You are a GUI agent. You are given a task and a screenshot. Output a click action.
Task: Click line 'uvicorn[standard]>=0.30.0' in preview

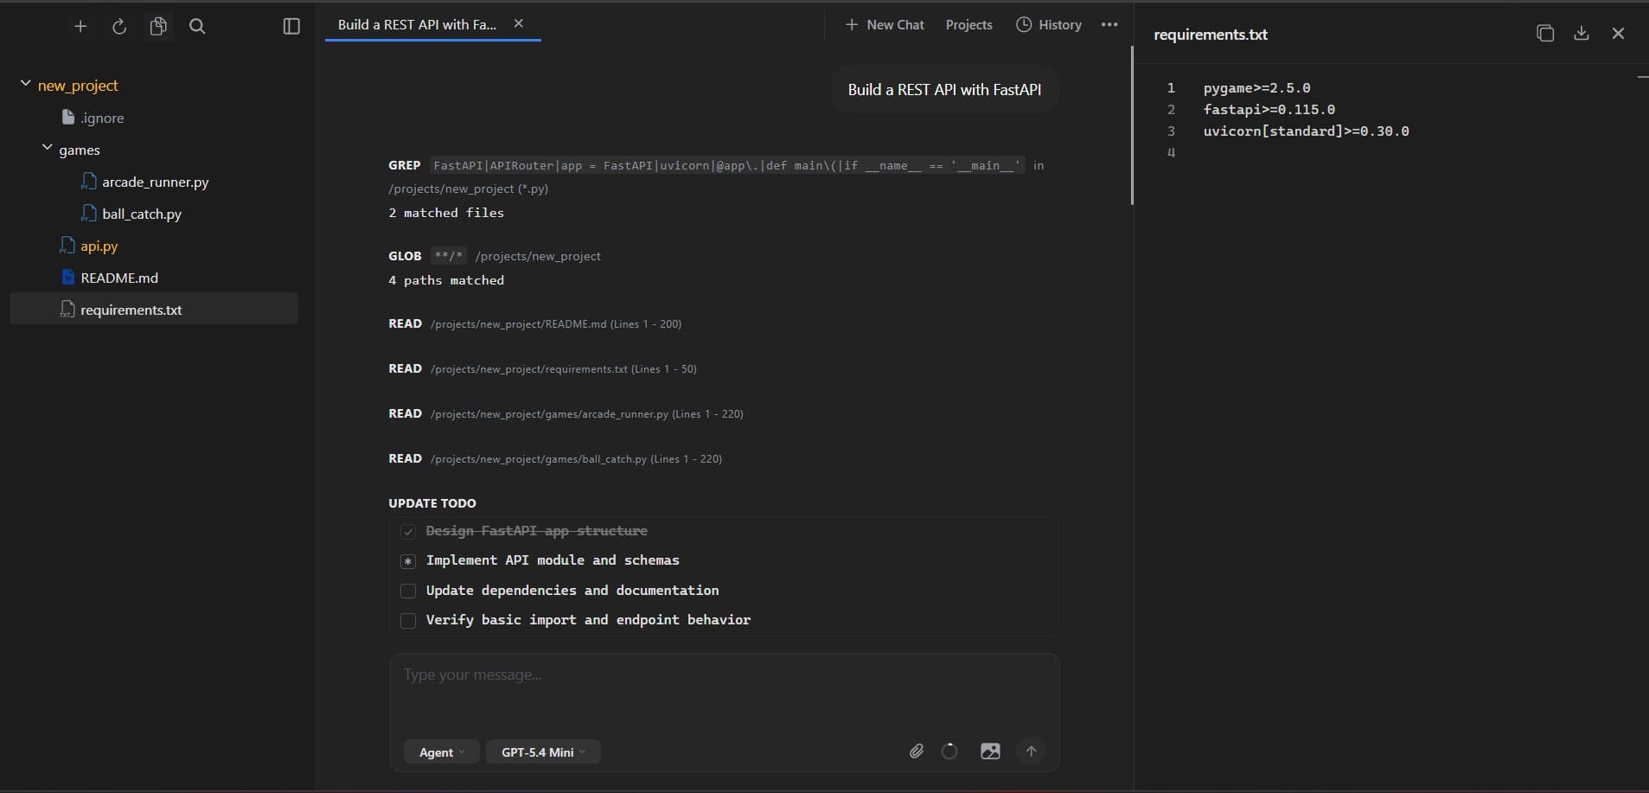(x=1306, y=131)
